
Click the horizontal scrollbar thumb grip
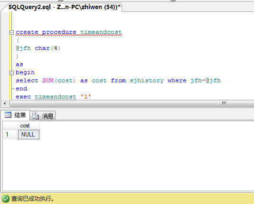click(x=224, y=103)
